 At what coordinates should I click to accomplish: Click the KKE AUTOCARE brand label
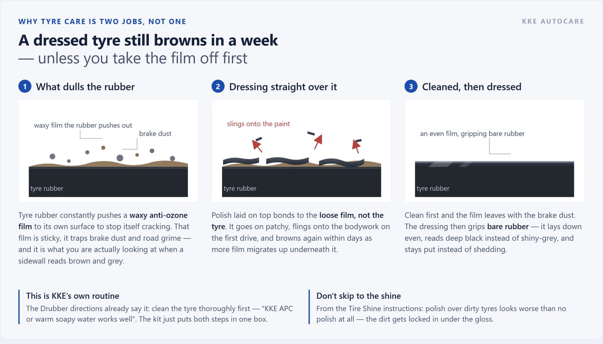click(x=554, y=22)
